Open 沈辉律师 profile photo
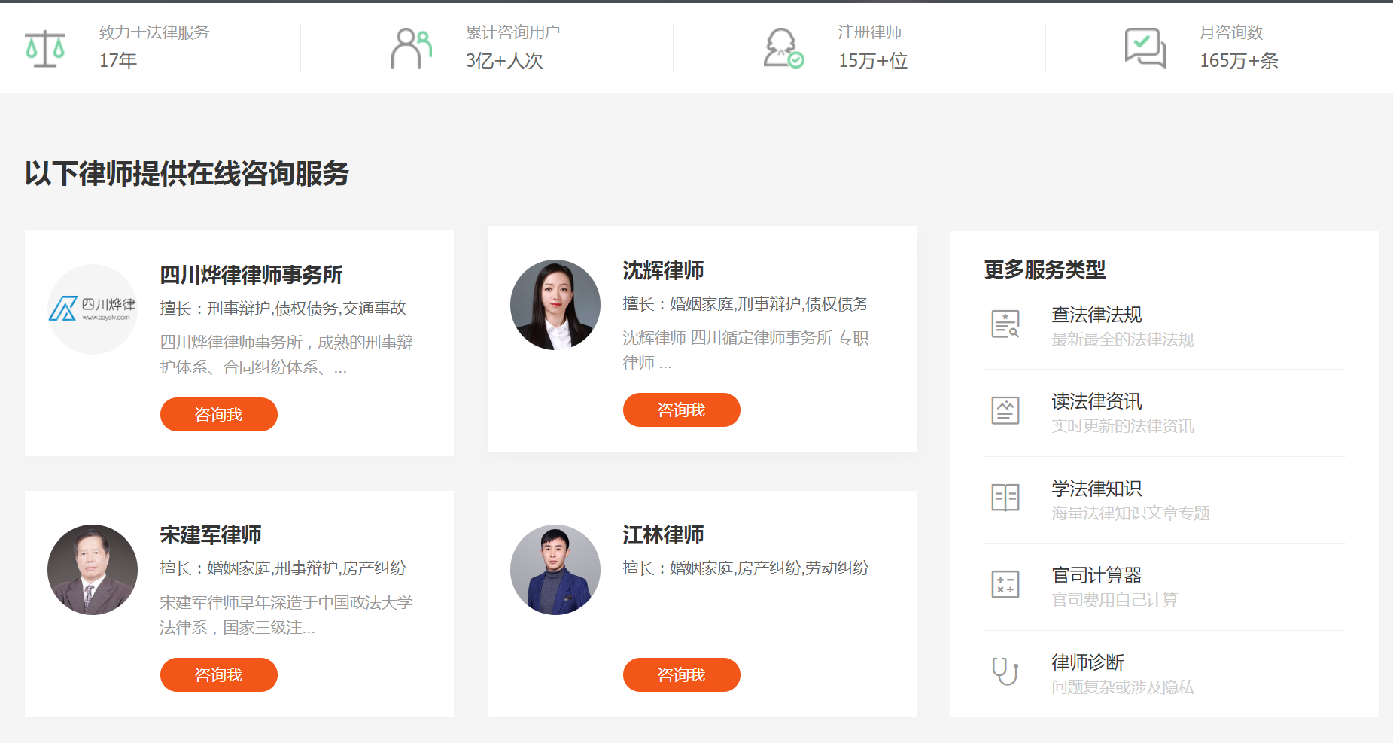Image resolution: width=1393 pixels, height=743 pixels. click(x=555, y=305)
